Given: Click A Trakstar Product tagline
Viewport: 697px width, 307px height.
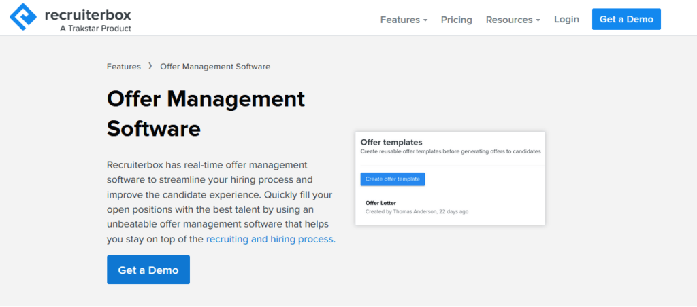Looking at the screenshot, I should [95, 29].
